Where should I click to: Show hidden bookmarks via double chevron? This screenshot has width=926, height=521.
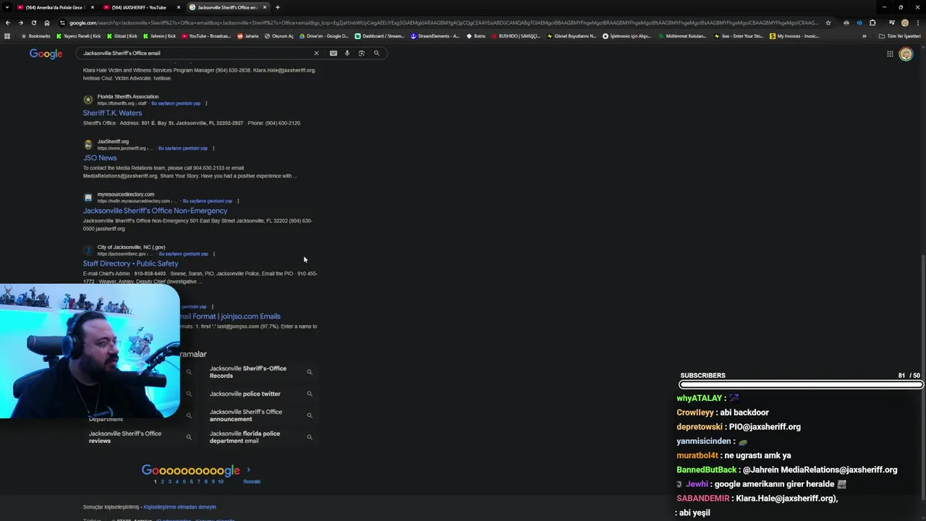tap(864, 35)
